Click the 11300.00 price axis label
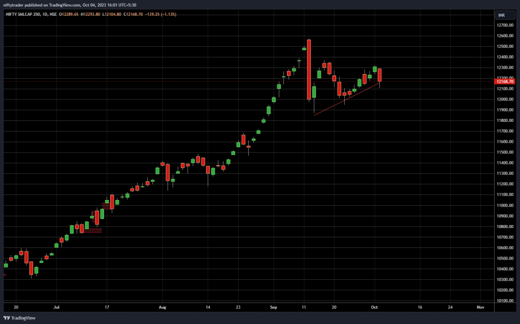This screenshot has height=324, width=520. coord(505,174)
